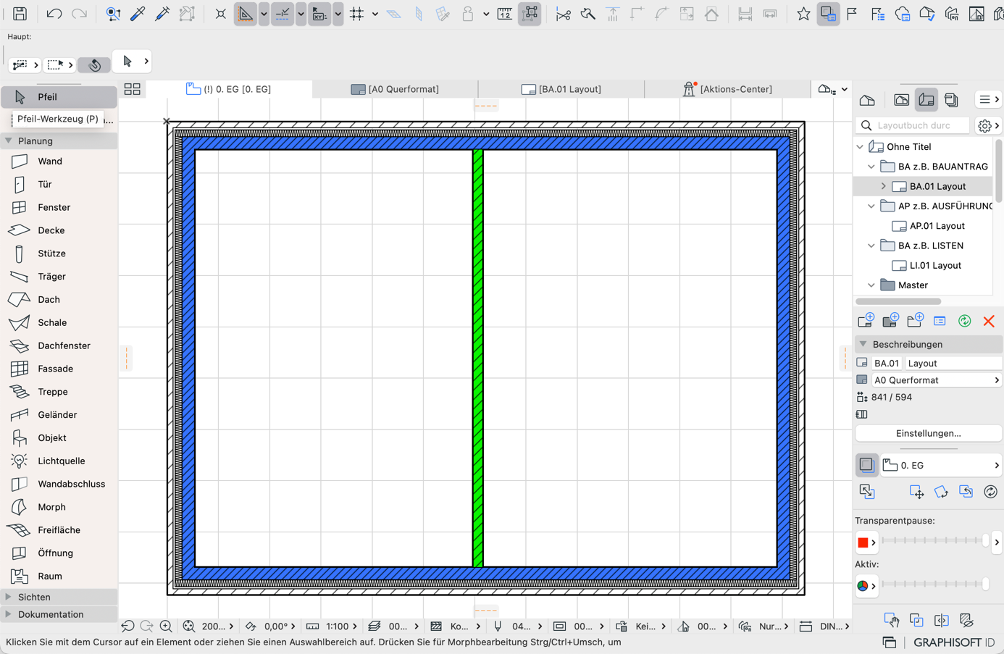Click the Layoutbuch search field

tap(913, 125)
